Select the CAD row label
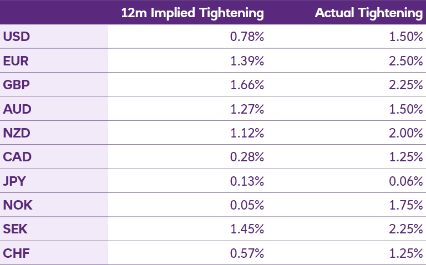This screenshot has height=265, width=426. [x=17, y=157]
